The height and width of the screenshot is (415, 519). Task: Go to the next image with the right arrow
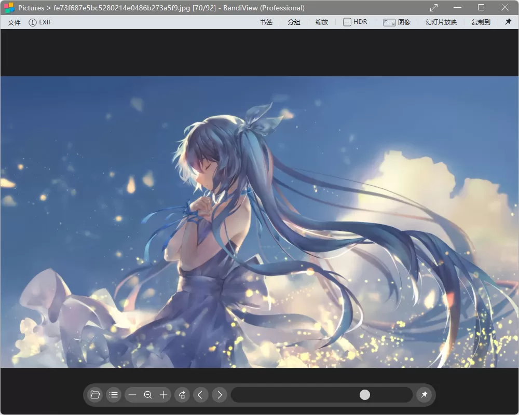[219, 395]
